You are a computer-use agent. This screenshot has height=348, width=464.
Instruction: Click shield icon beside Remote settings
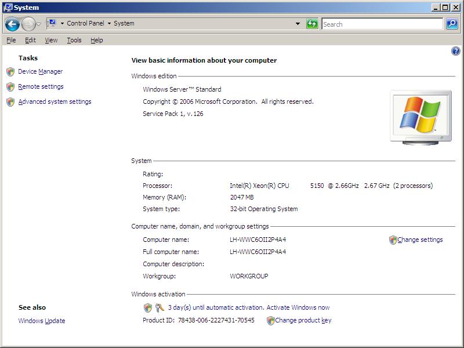(x=10, y=86)
